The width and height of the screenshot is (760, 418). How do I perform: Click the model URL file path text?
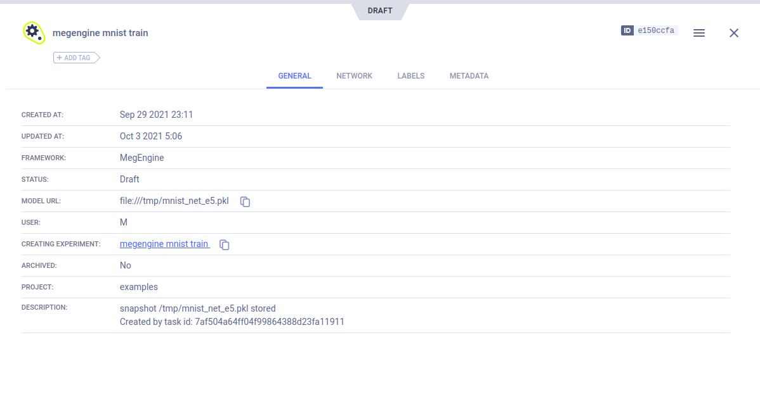[x=174, y=201]
